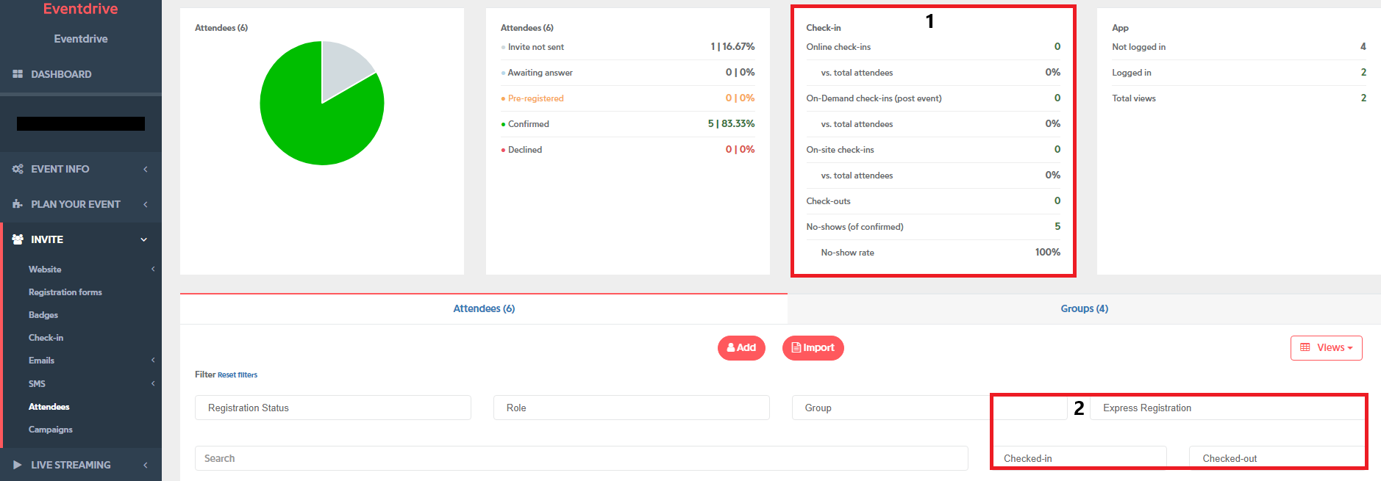Click the 'Total views' label
The image size is (1381, 481).
pos(1134,98)
